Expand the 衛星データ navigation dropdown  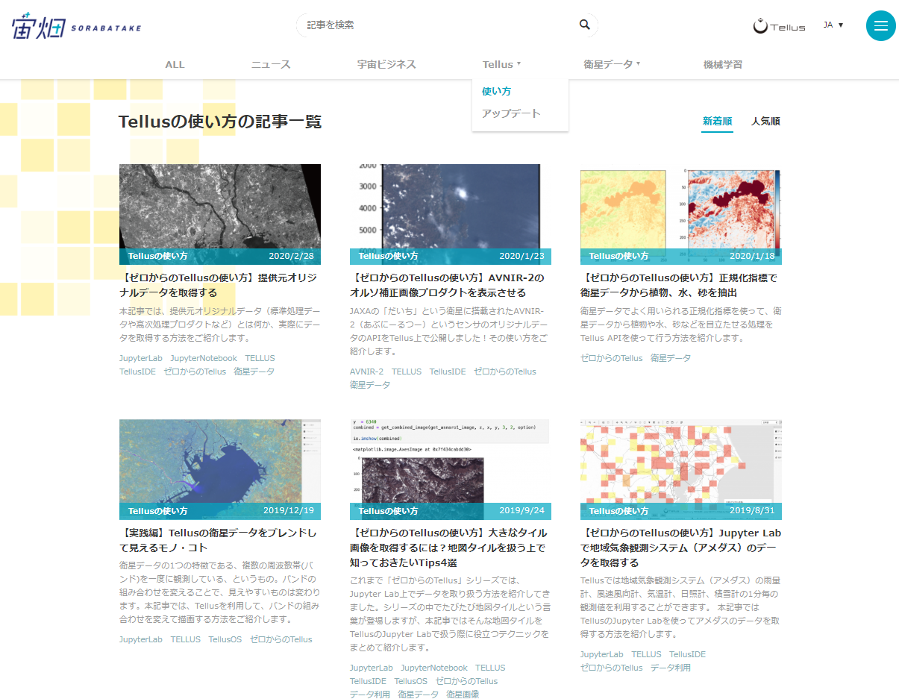point(612,65)
